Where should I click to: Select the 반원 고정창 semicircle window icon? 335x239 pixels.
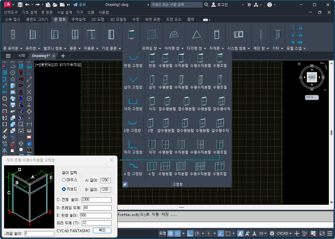pos(133,58)
